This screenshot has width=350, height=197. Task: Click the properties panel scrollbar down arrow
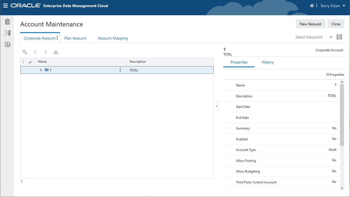pos(342,188)
